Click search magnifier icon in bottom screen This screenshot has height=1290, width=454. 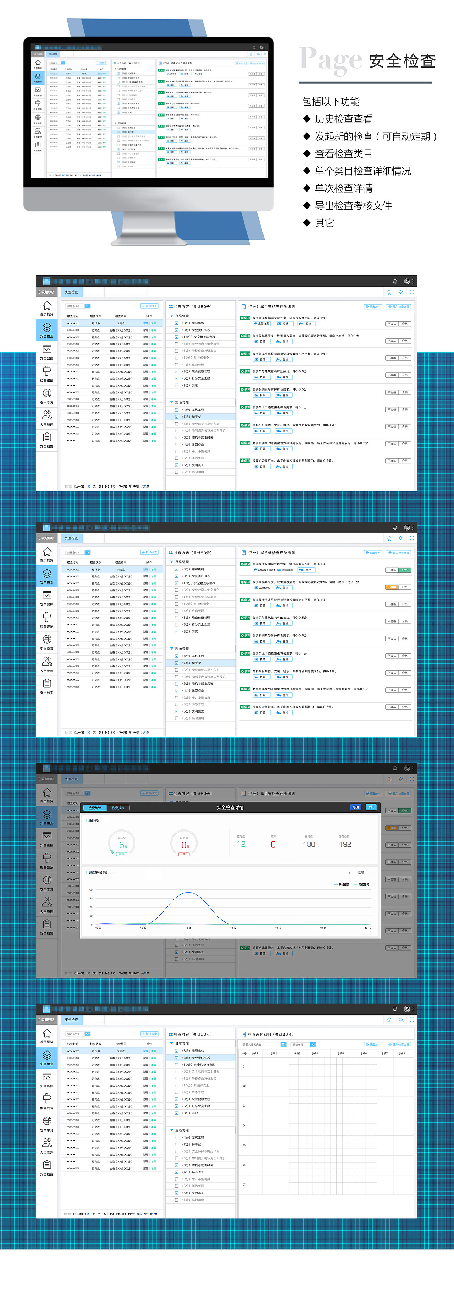283,1045
